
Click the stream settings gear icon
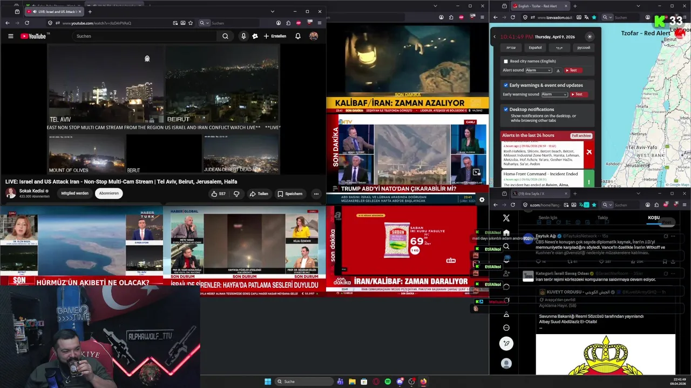[482, 199]
